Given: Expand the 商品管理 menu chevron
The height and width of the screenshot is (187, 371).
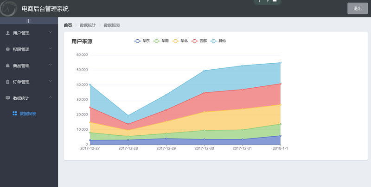Looking at the screenshot, I should click(x=50, y=65).
